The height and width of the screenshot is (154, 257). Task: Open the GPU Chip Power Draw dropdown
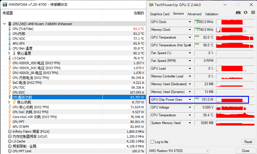pyautogui.click(x=190, y=100)
